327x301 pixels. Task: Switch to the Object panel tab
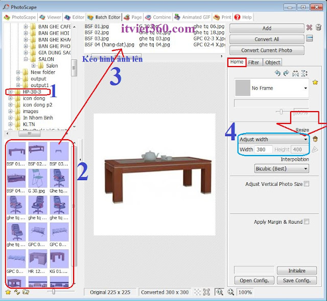coord(273,62)
